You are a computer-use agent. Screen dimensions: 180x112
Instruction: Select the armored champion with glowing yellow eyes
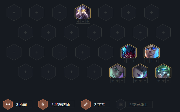tap(83, 12)
